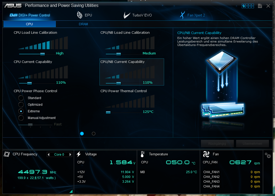
Task: Click the CPU and RAM illustration
Action: point(222,84)
